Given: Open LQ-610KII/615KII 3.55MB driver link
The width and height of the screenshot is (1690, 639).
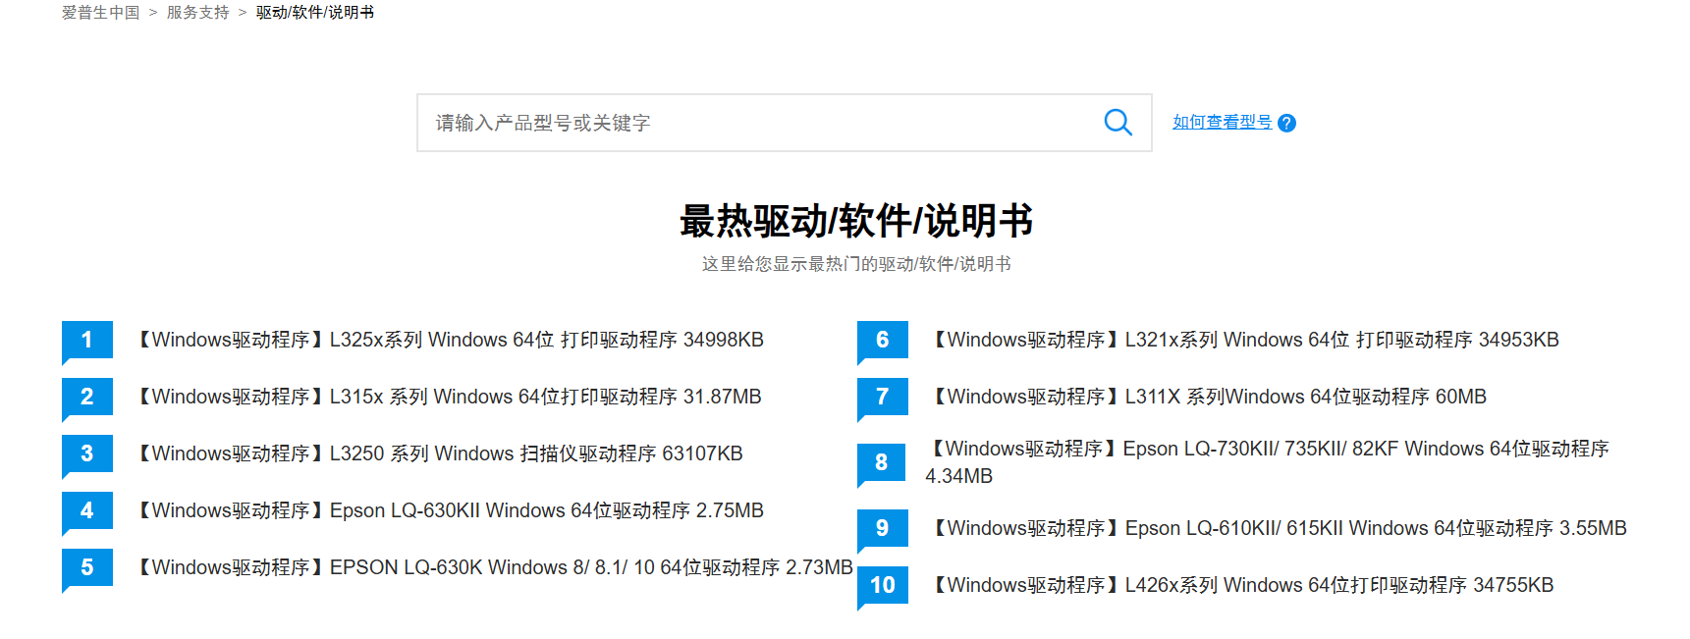Looking at the screenshot, I should (1277, 528).
